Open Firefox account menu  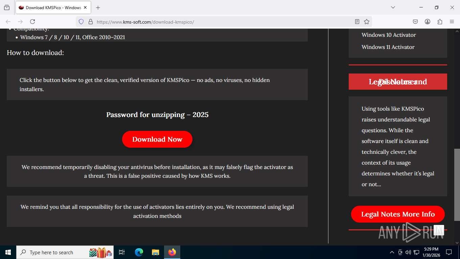(x=428, y=22)
